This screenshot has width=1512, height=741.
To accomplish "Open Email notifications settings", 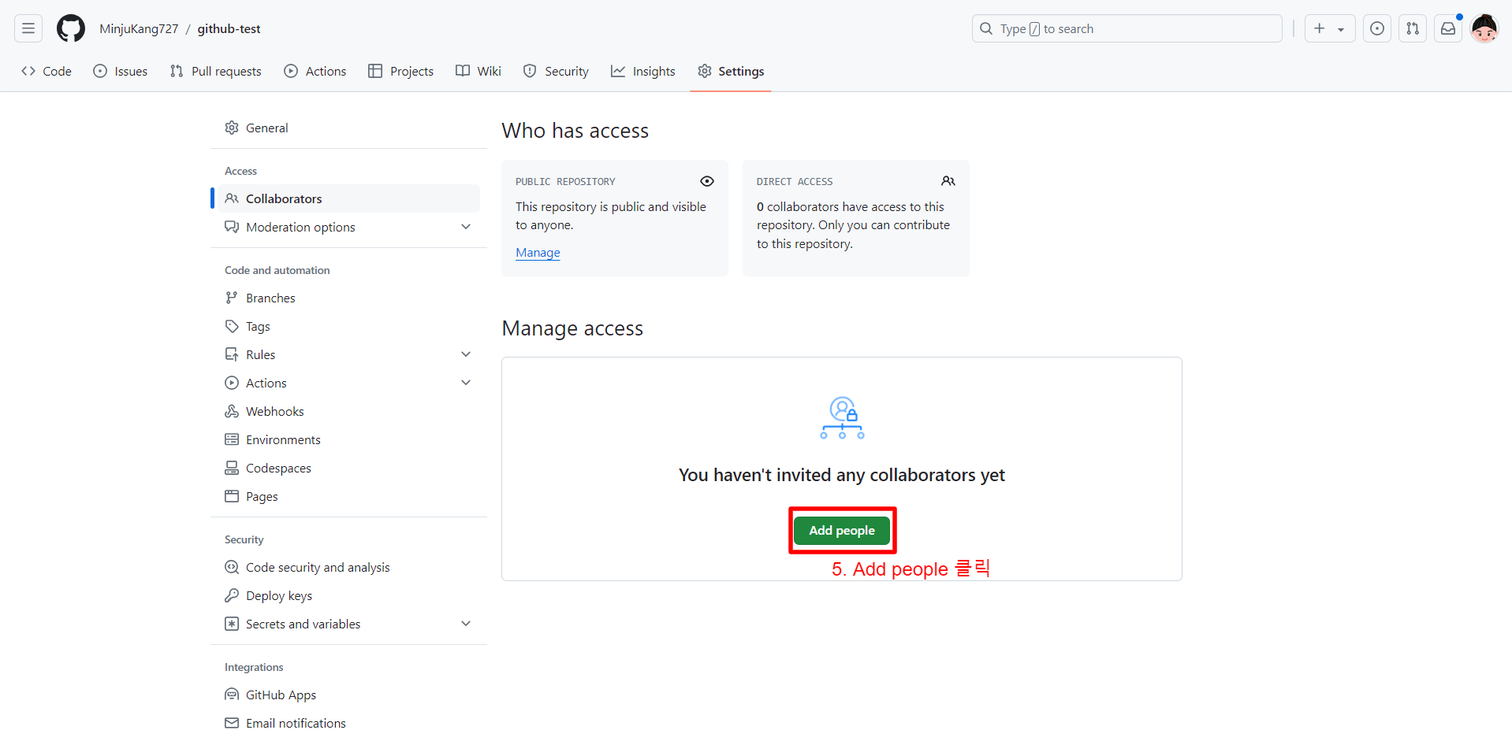I will click(348, 723).
